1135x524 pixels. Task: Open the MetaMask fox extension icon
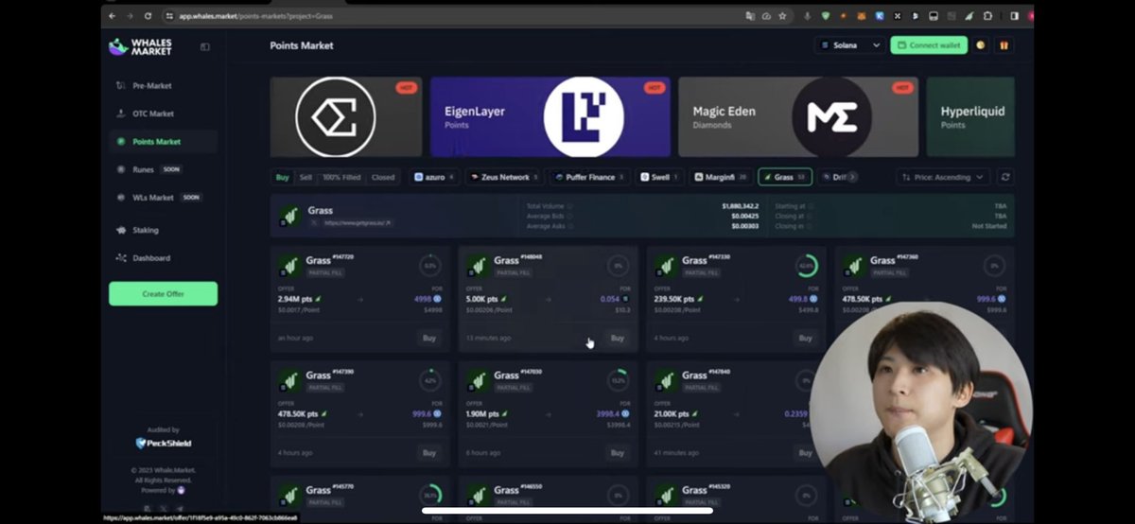pyautogui.click(x=861, y=16)
